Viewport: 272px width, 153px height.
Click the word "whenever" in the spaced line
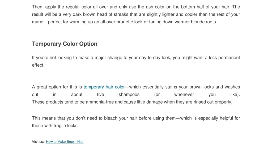pos(184,95)
